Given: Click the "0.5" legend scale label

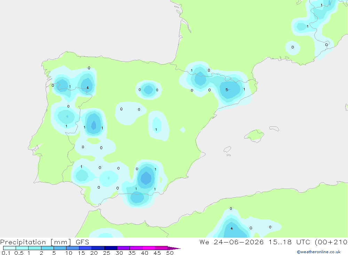Looking at the screenshot, I should pos(19,253).
